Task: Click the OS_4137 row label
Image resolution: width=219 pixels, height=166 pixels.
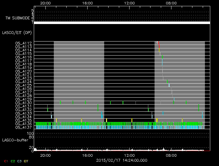Action: point(23,127)
